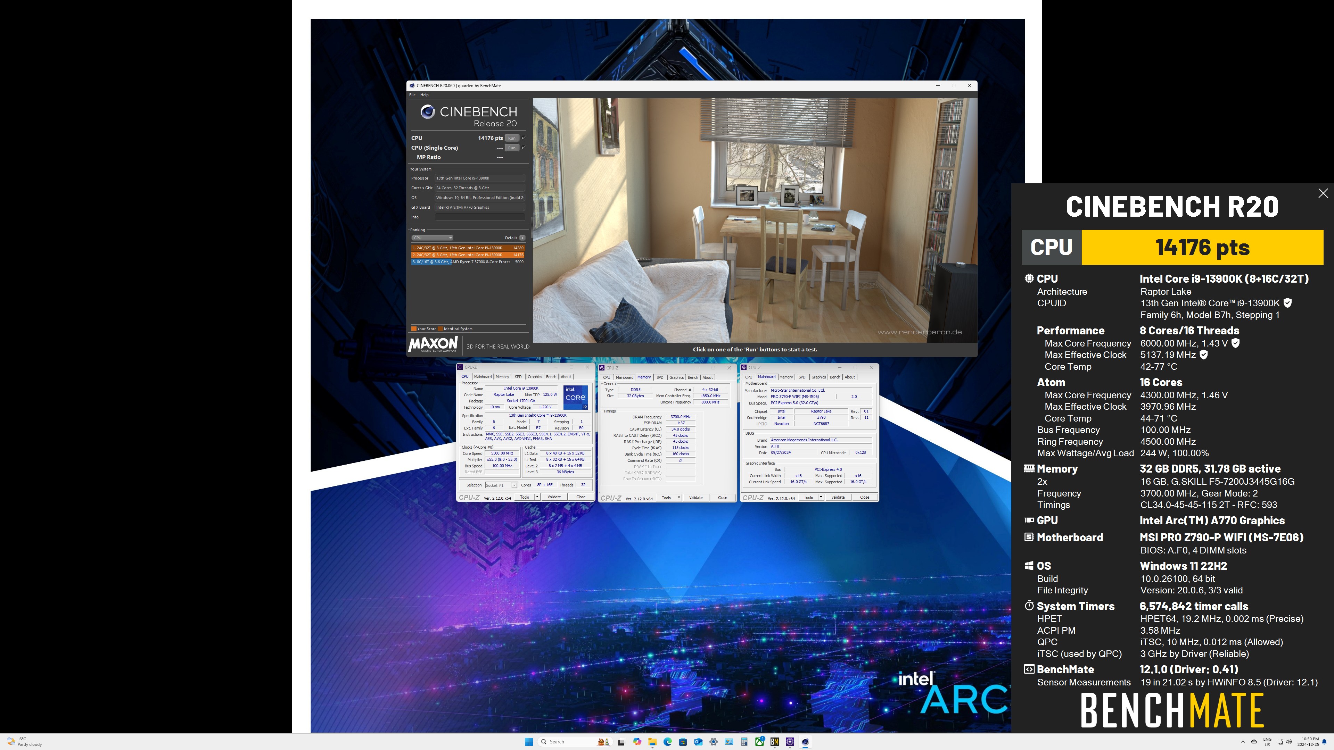Open the weather widget showing Partly cloudy
The image size is (1334, 750).
click(x=25, y=742)
